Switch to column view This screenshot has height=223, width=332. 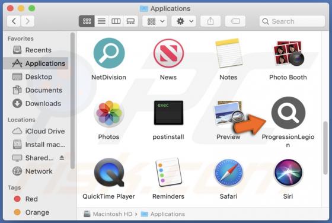[x=116, y=21]
